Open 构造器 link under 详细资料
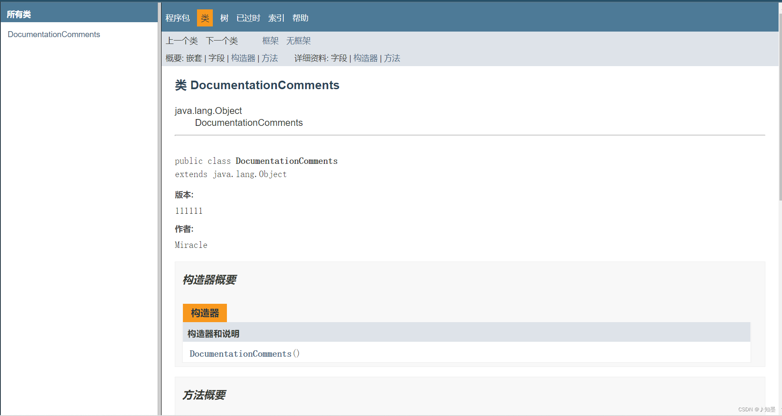Viewport: 782px width, 416px height. click(365, 58)
